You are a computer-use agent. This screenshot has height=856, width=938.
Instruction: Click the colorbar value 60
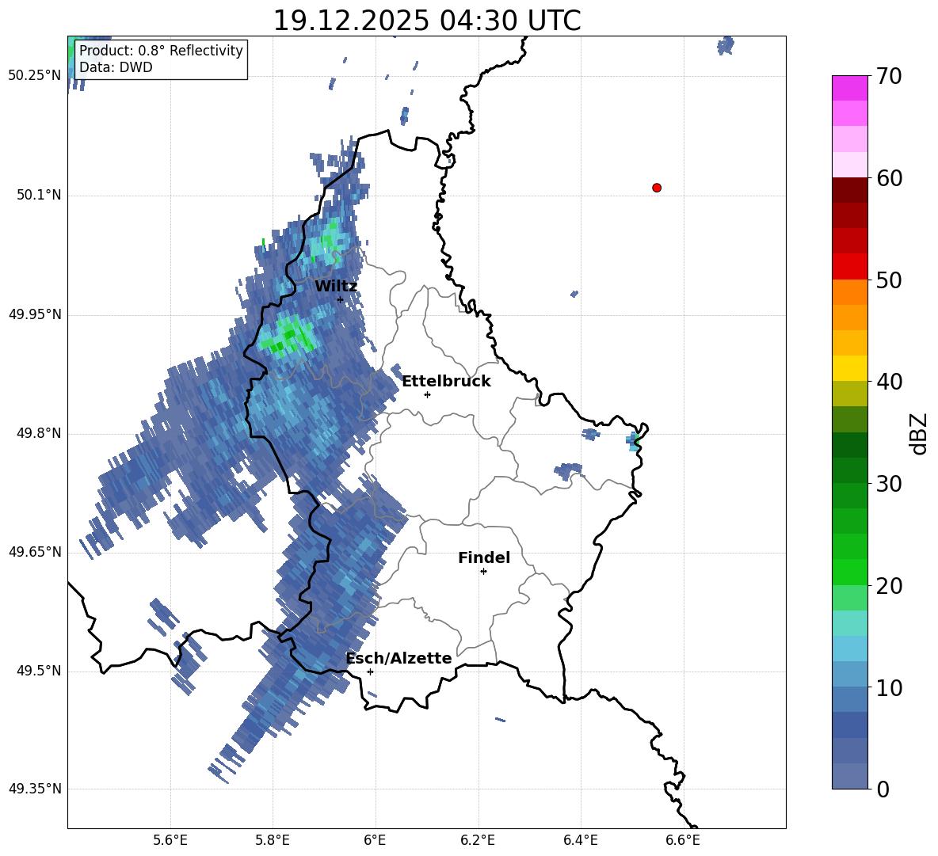point(890,178)
